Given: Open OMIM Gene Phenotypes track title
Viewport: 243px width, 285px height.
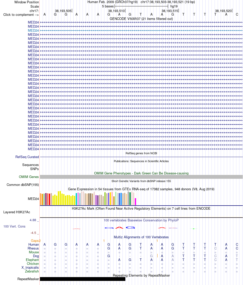Looking at the screenshot, I should click(x=141, y=173).
